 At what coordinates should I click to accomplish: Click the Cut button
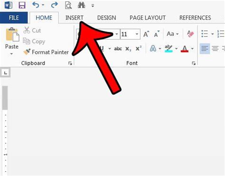32,30
